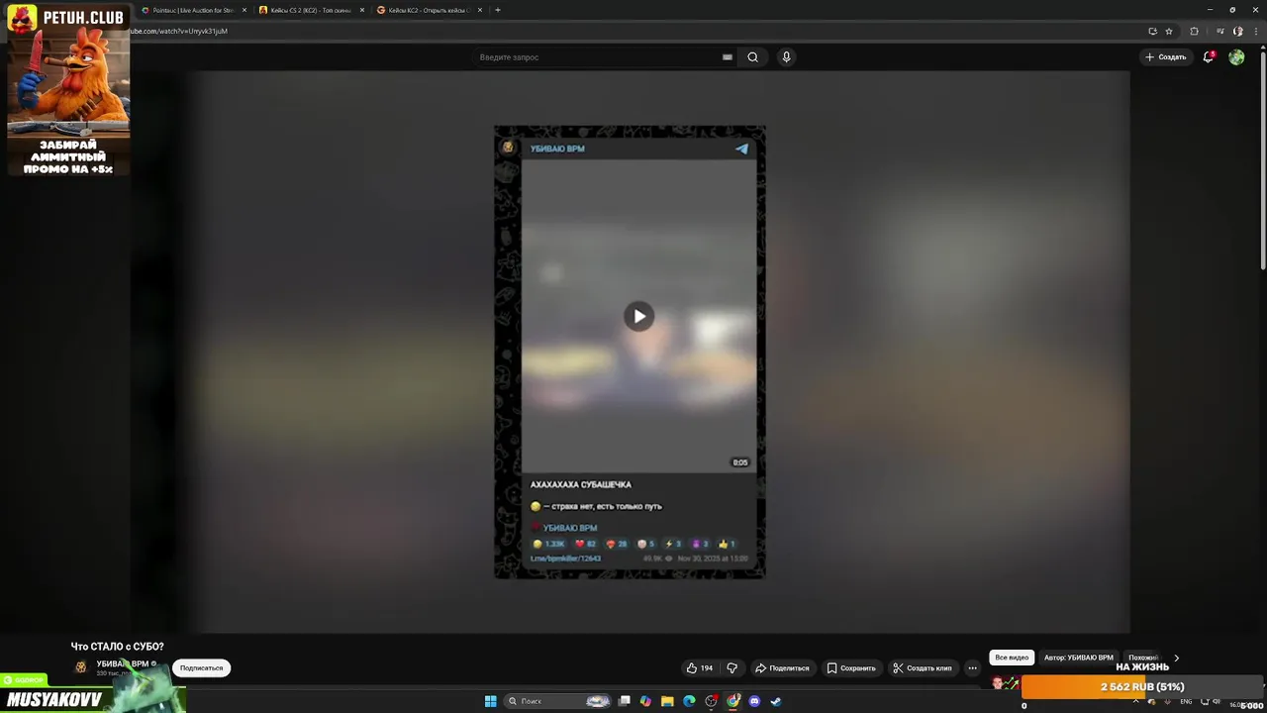Save video with 'Сохранить' button
Viewport: 1267px width, 713px height.
851,667
